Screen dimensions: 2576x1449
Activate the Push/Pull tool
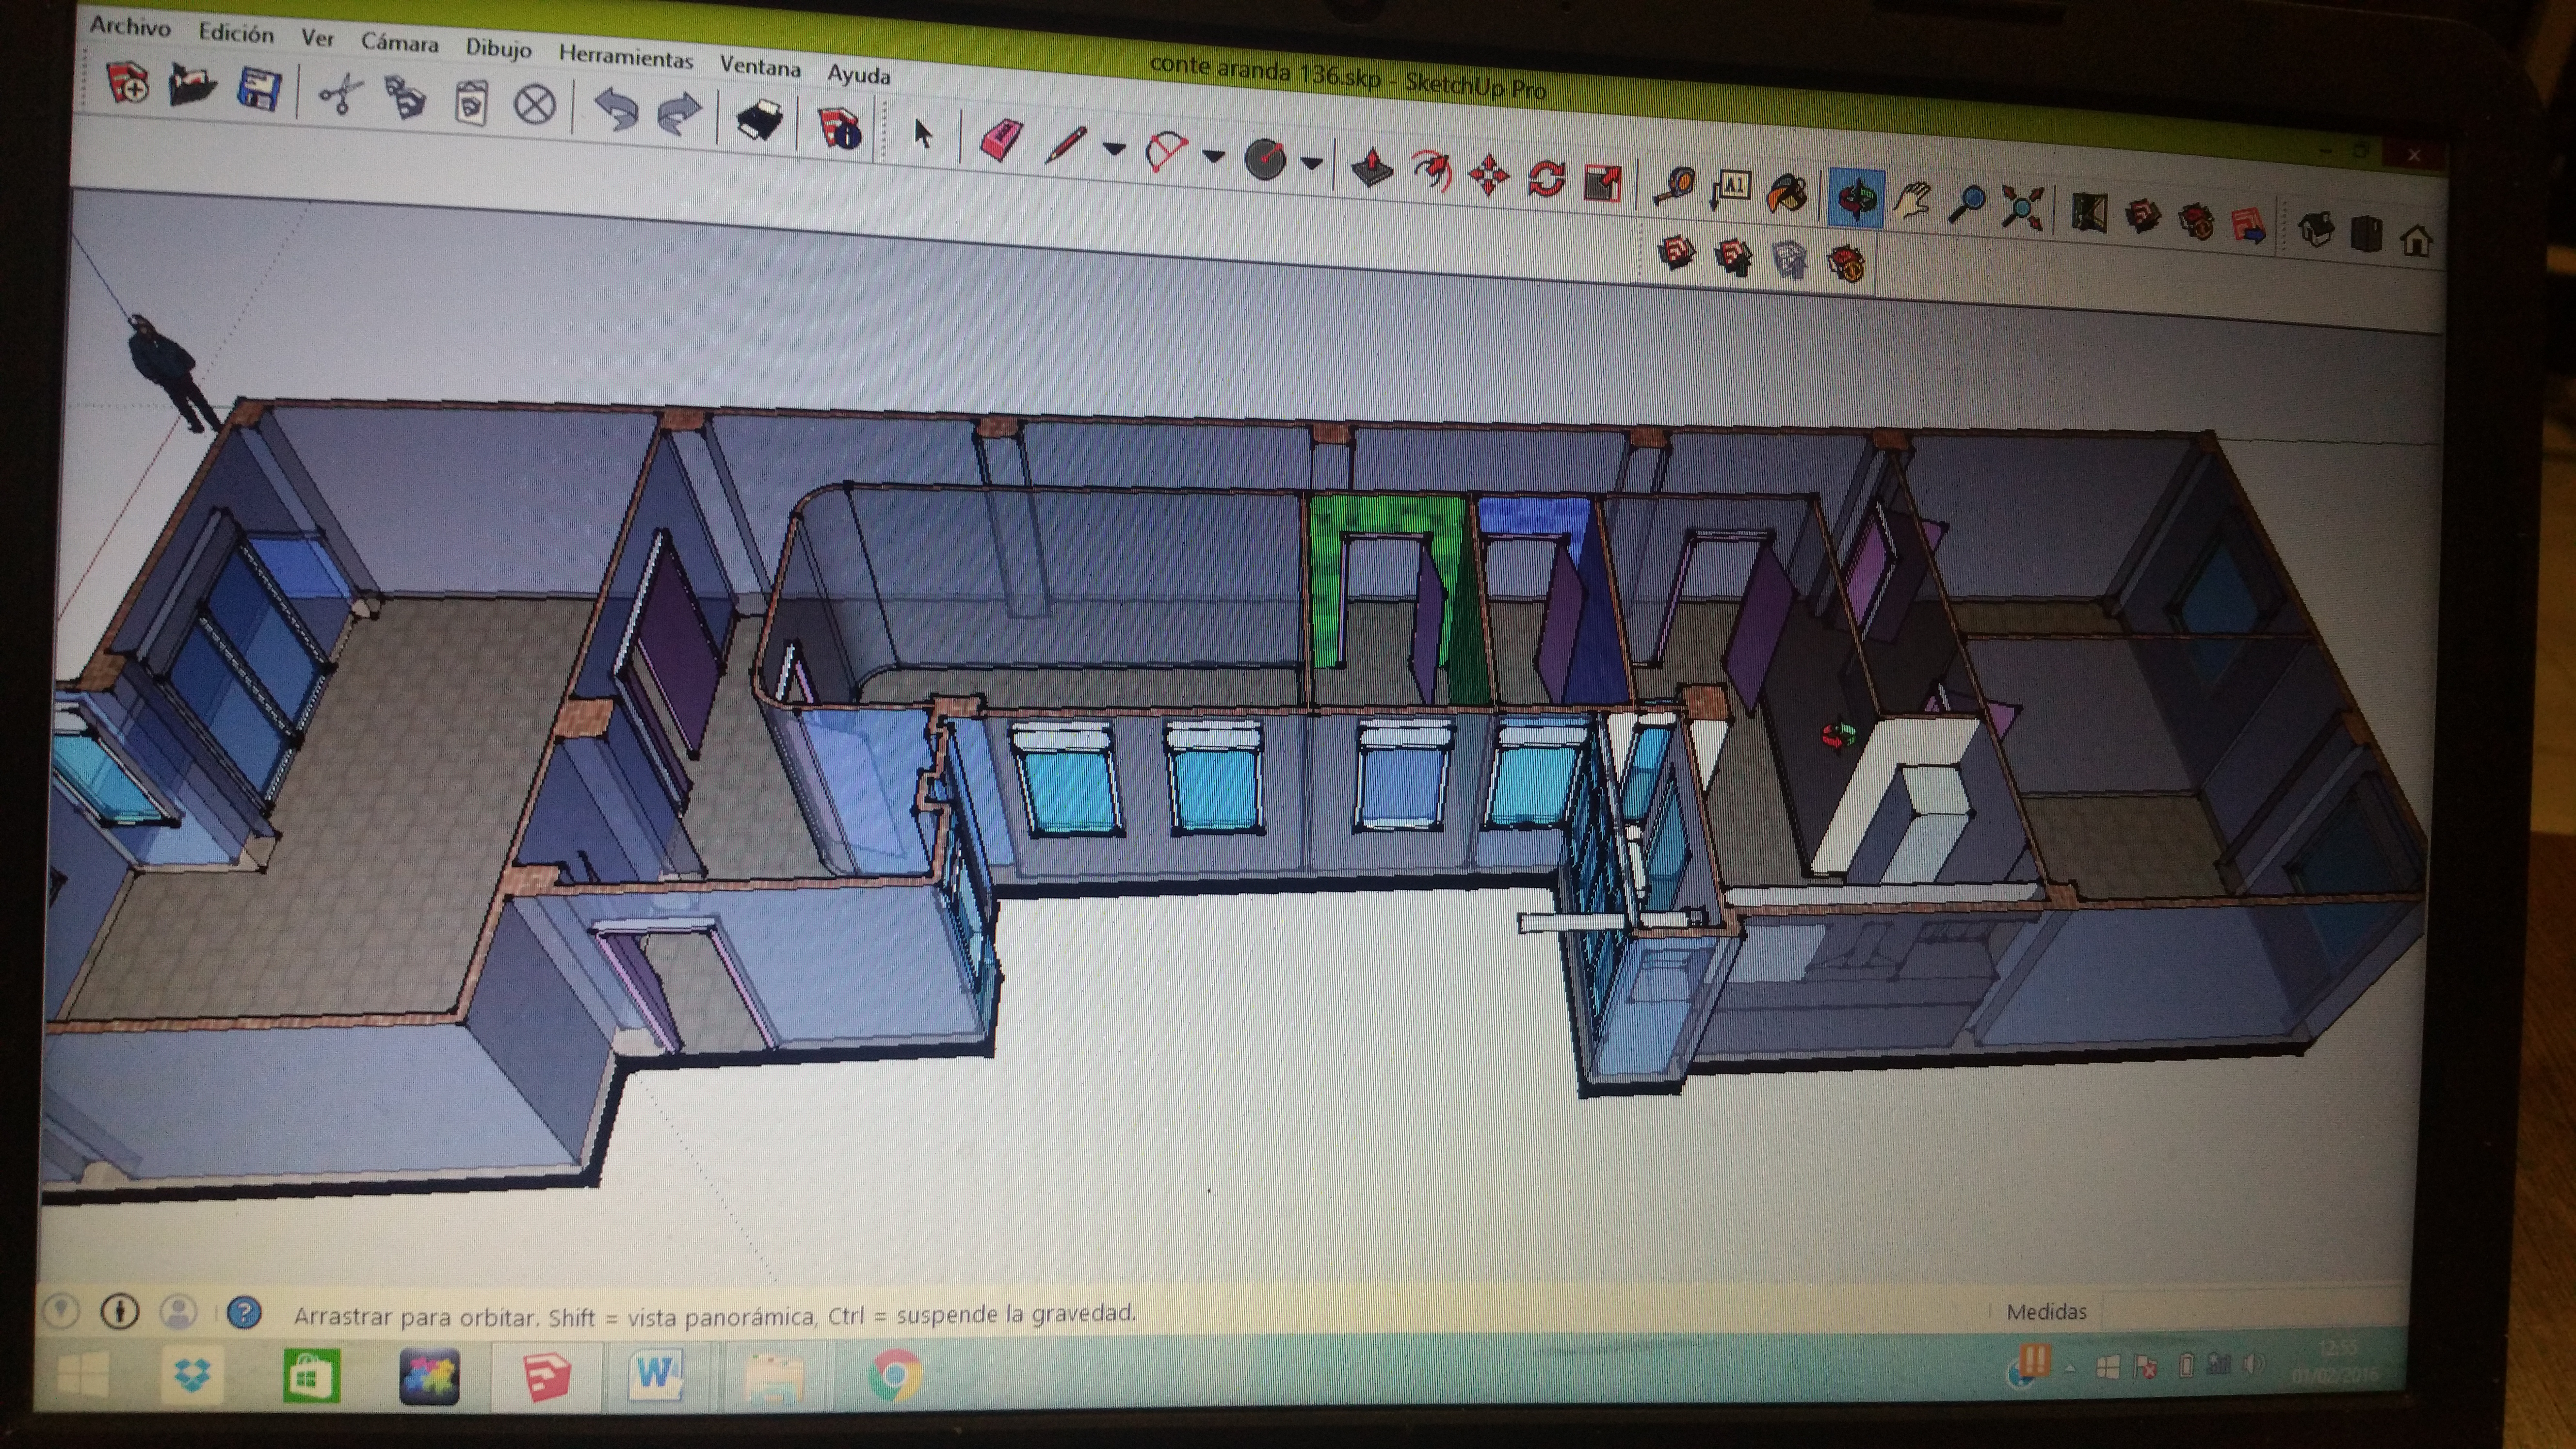click(1371, 168)
